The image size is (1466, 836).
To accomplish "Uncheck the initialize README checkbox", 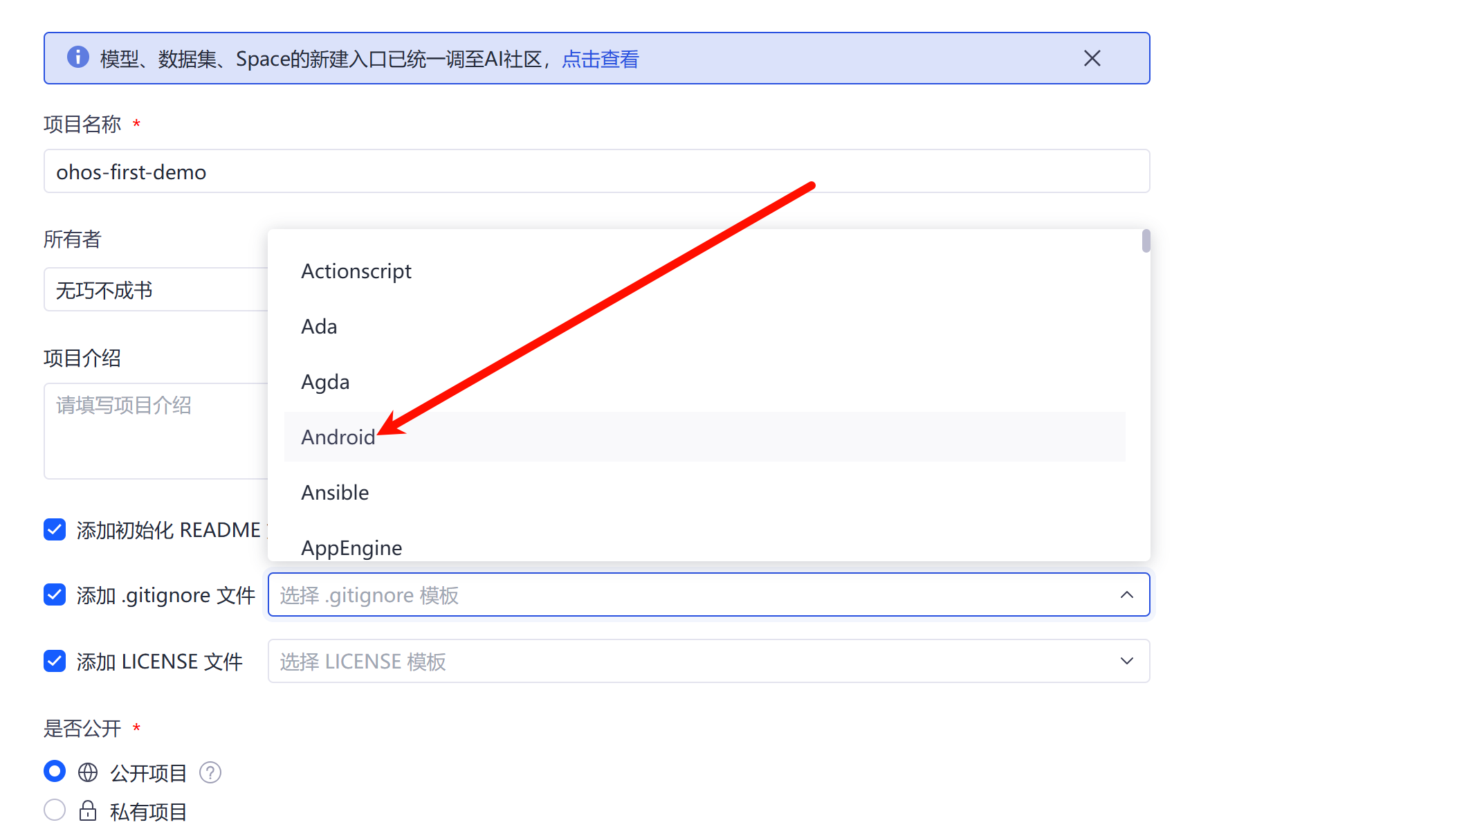I will pos(55,529).
